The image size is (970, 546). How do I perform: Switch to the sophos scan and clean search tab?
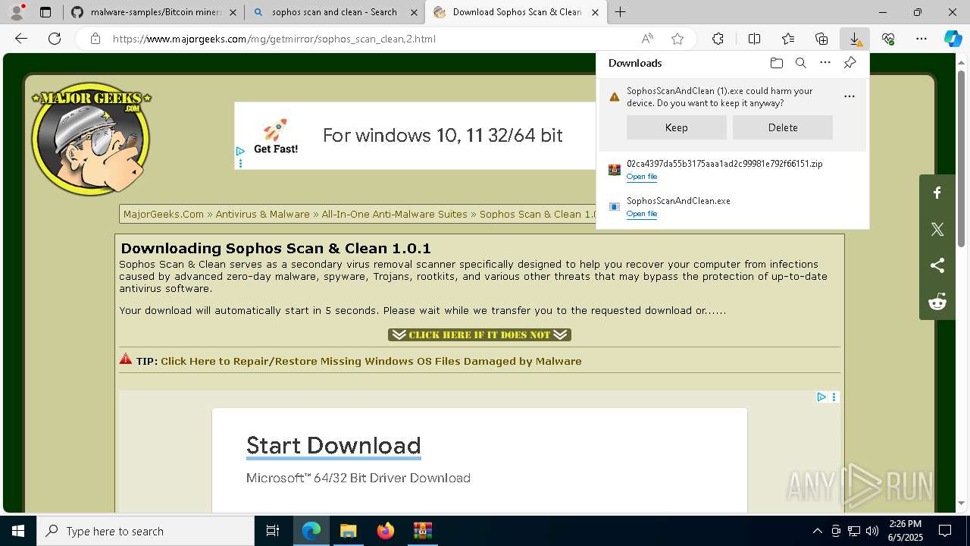[334, 12]
